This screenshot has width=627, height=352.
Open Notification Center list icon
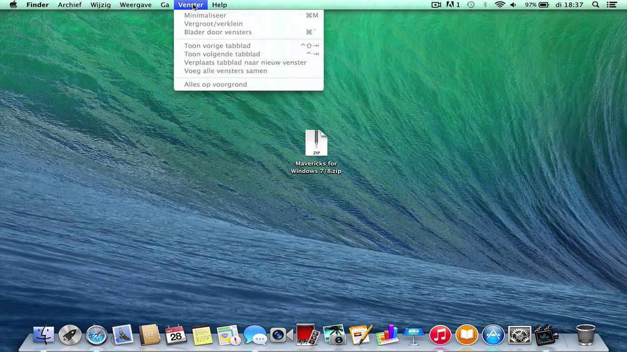pos(611,5)
